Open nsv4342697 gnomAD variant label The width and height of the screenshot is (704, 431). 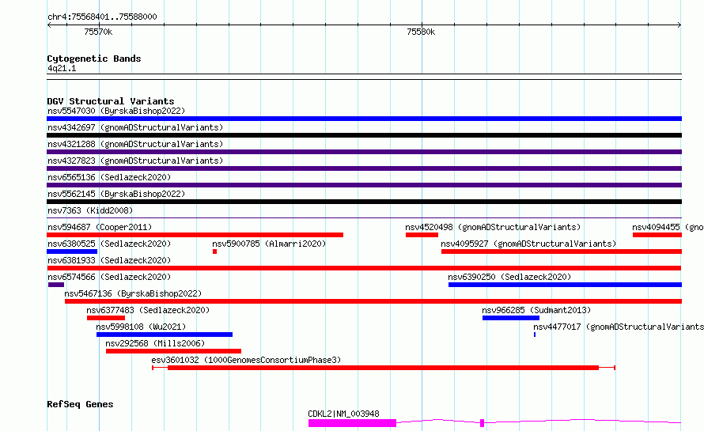click(135, 127)
